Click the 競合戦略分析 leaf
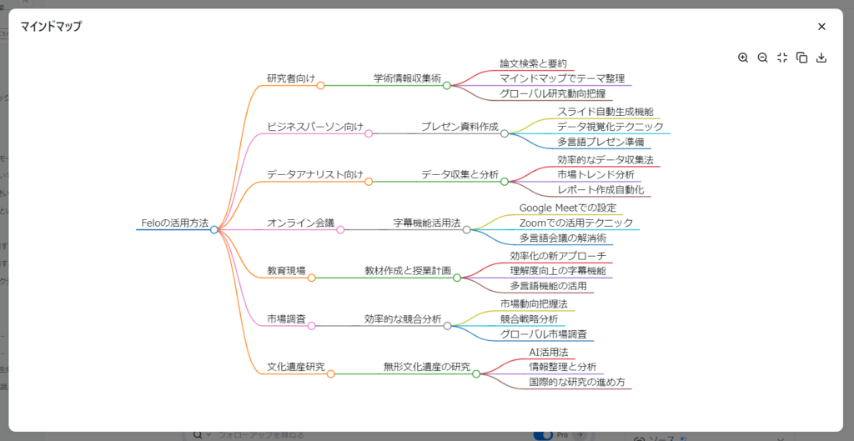This screenshot has height=441, width=854. 529,319
